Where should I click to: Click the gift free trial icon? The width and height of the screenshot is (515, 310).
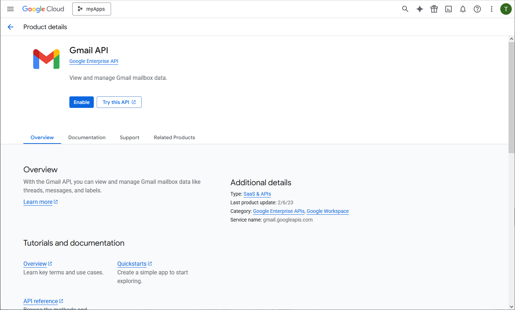pyautogui.click(x=434, y=9)
